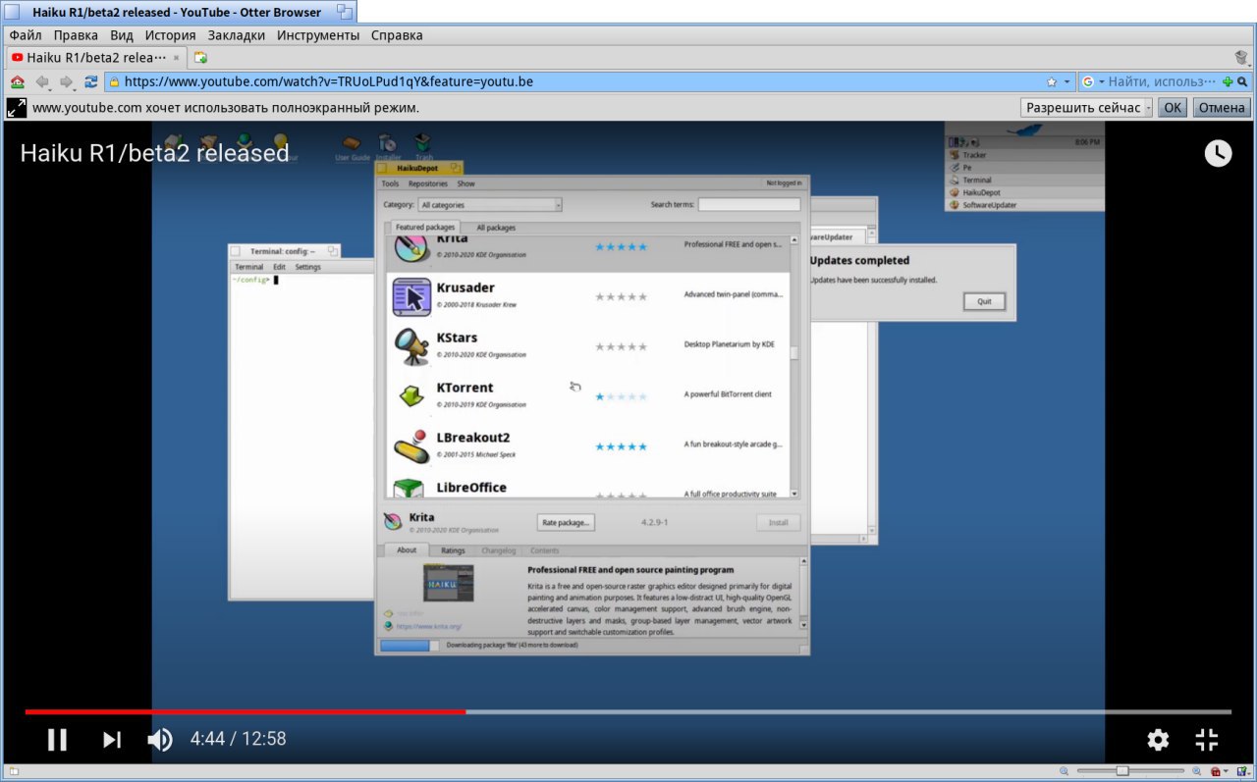
Task: Bookmark this page with the star icon
Action: coord(1052,82)
